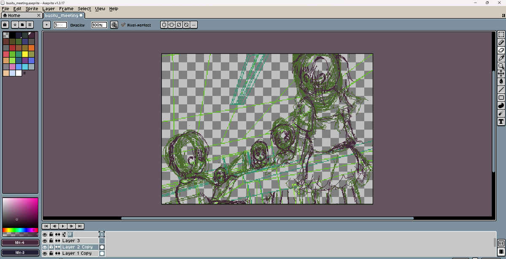Select the Rectangular Marquee tool

pos(501,34)
